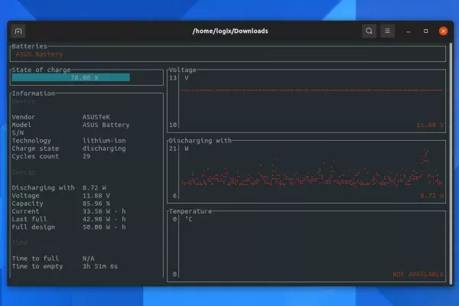Click the Temperature chart title

point(190,211)
